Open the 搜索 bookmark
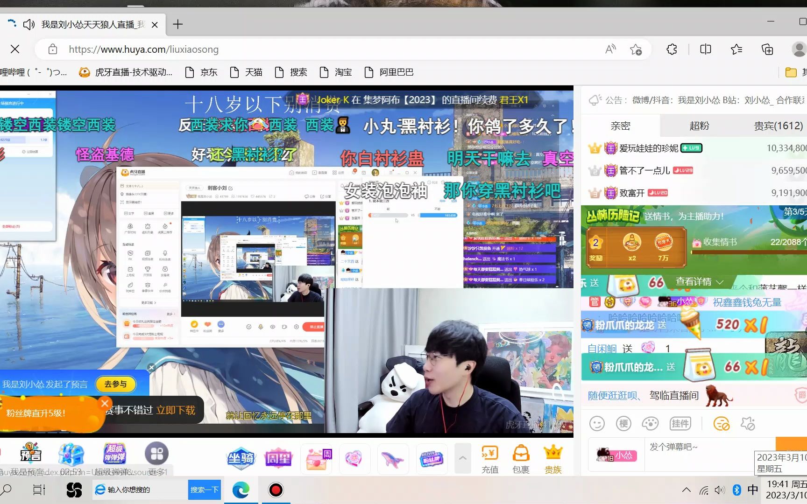This screenshot has height=504, width=807. 291,72
